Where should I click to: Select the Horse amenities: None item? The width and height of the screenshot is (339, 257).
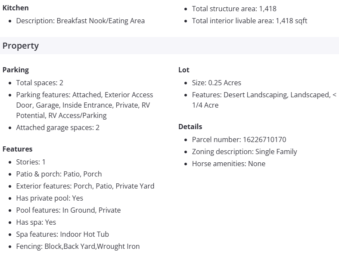[x=228, y=164]
